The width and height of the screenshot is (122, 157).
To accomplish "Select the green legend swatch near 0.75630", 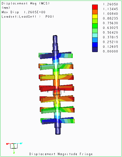I will [x=95, y=26].
